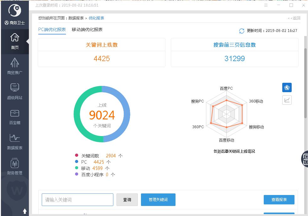
Task: Open the 百宝箱 toolbox icon
Action: (14, 116)
